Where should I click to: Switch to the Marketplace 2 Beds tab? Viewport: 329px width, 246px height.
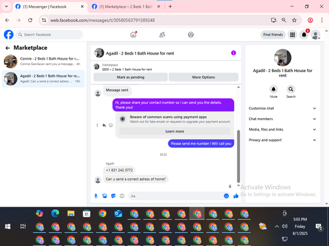(x=126, y=7)
